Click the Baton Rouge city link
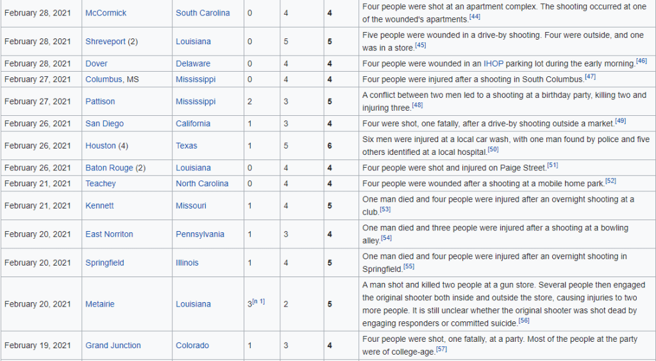 click(x=109, y=168)
